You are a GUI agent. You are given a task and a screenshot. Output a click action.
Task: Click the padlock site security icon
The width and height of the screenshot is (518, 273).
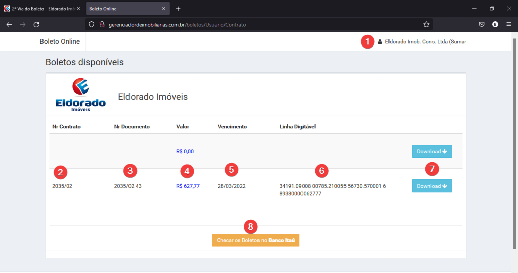click(x=102, y=24)
